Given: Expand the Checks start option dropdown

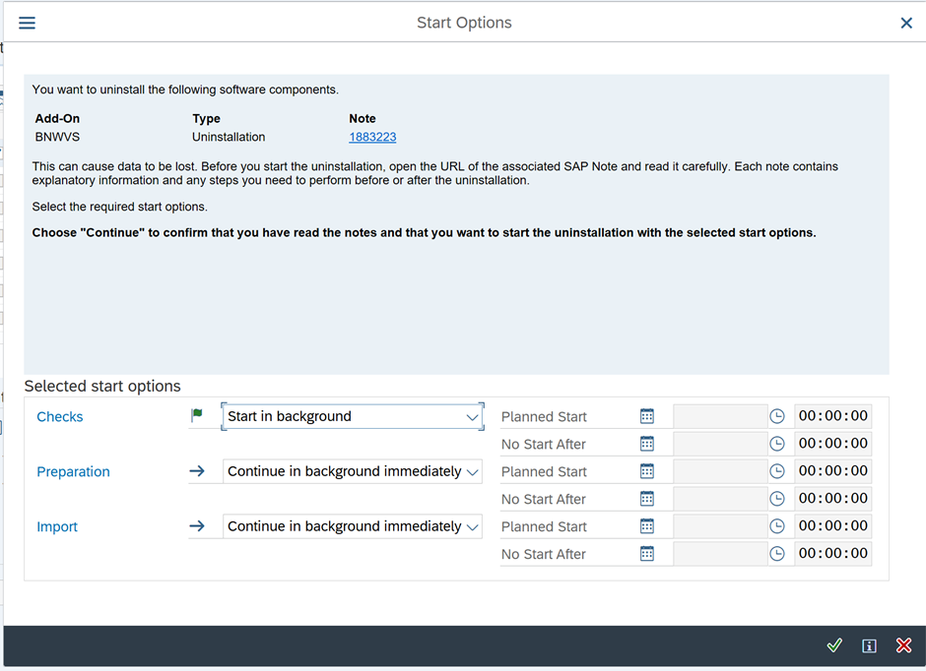Looking at the screenshot, I should (x=472, y=417).
